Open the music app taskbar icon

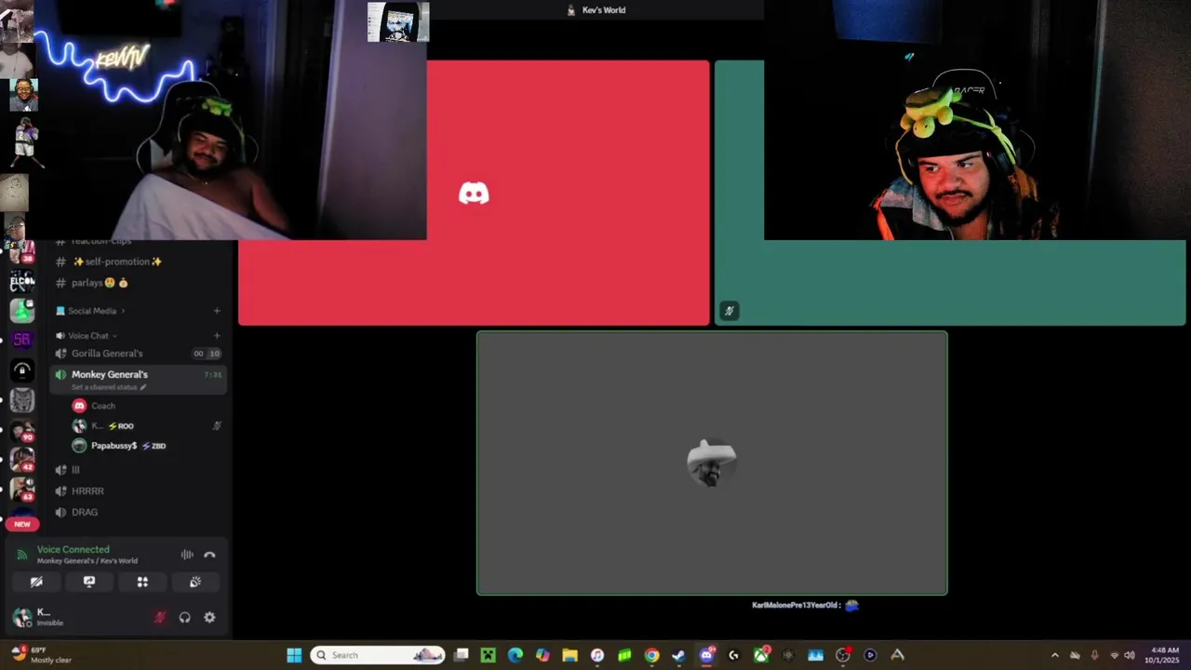597,655
